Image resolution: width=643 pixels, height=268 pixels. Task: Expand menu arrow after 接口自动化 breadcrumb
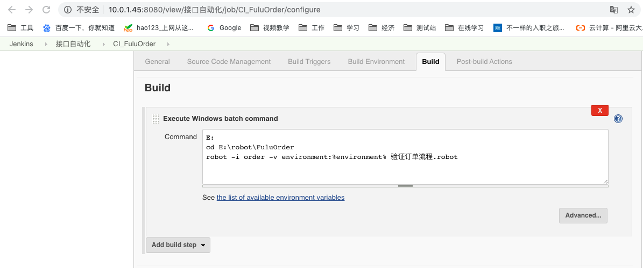103,44
